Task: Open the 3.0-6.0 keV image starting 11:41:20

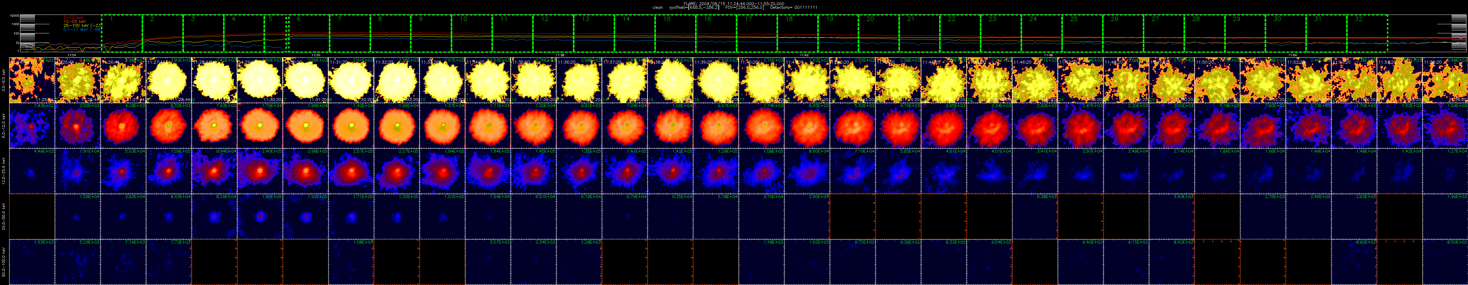Action: click(x=808, y=80)
